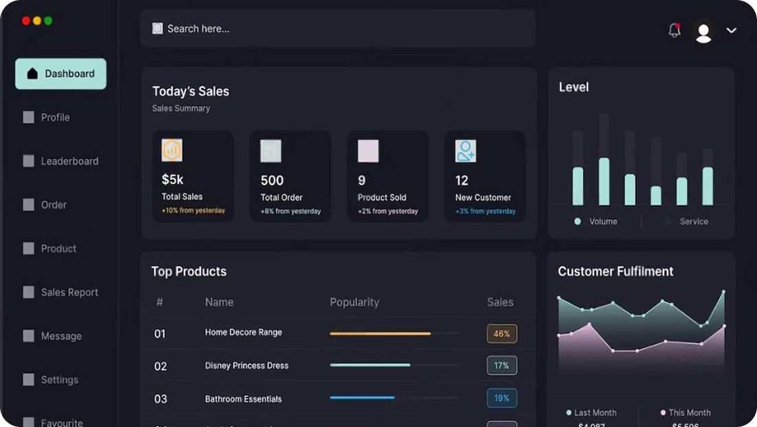Screen dimensions: 757x427
Task: Expand the account menu chevron
Action: click(731, 31)
